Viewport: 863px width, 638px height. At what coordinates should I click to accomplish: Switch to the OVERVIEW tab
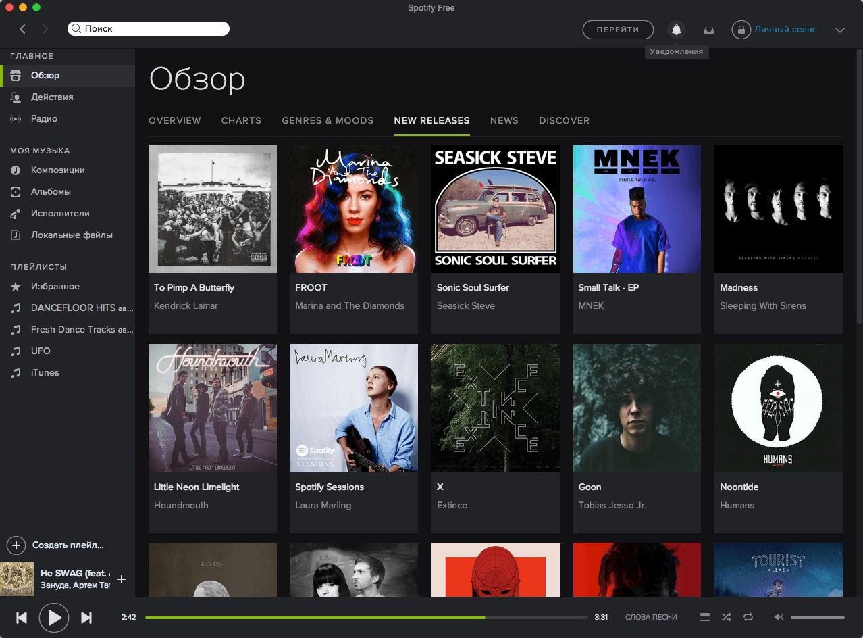coord(175,120)
